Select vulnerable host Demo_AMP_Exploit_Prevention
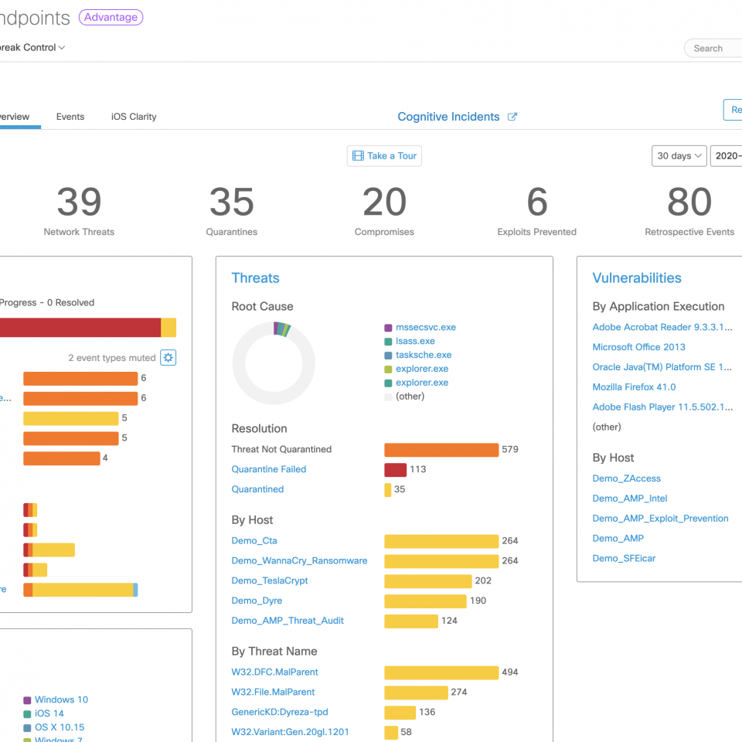Viewport: 742px width, 742px height. click(x=660, y=519)
